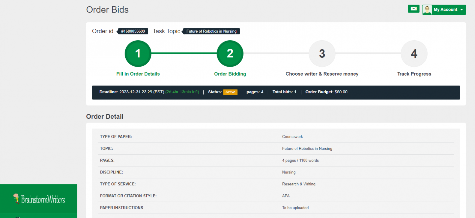Select the step 2 circle
Image resolution: width=475 pixels, height=218 pixels.
point(230,54)
